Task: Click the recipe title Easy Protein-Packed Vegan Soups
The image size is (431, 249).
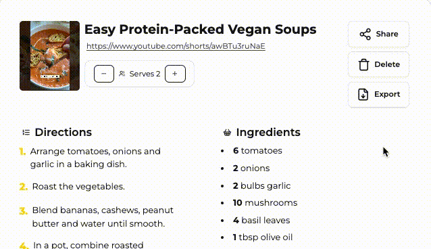Action: point(201,30)
